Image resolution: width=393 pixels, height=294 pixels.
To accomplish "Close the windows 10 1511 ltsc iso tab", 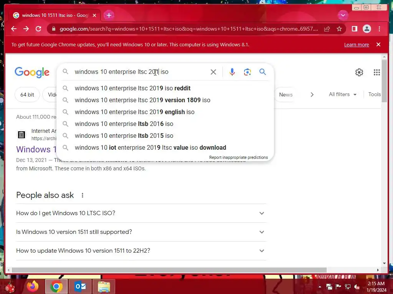I will click(94, 15).
